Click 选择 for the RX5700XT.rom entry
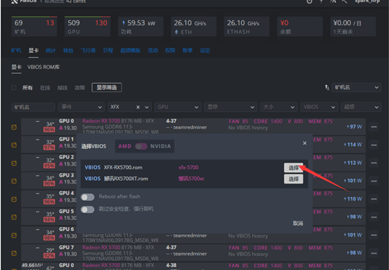Viewport: 389px width, 270px height. pos(293,179)
